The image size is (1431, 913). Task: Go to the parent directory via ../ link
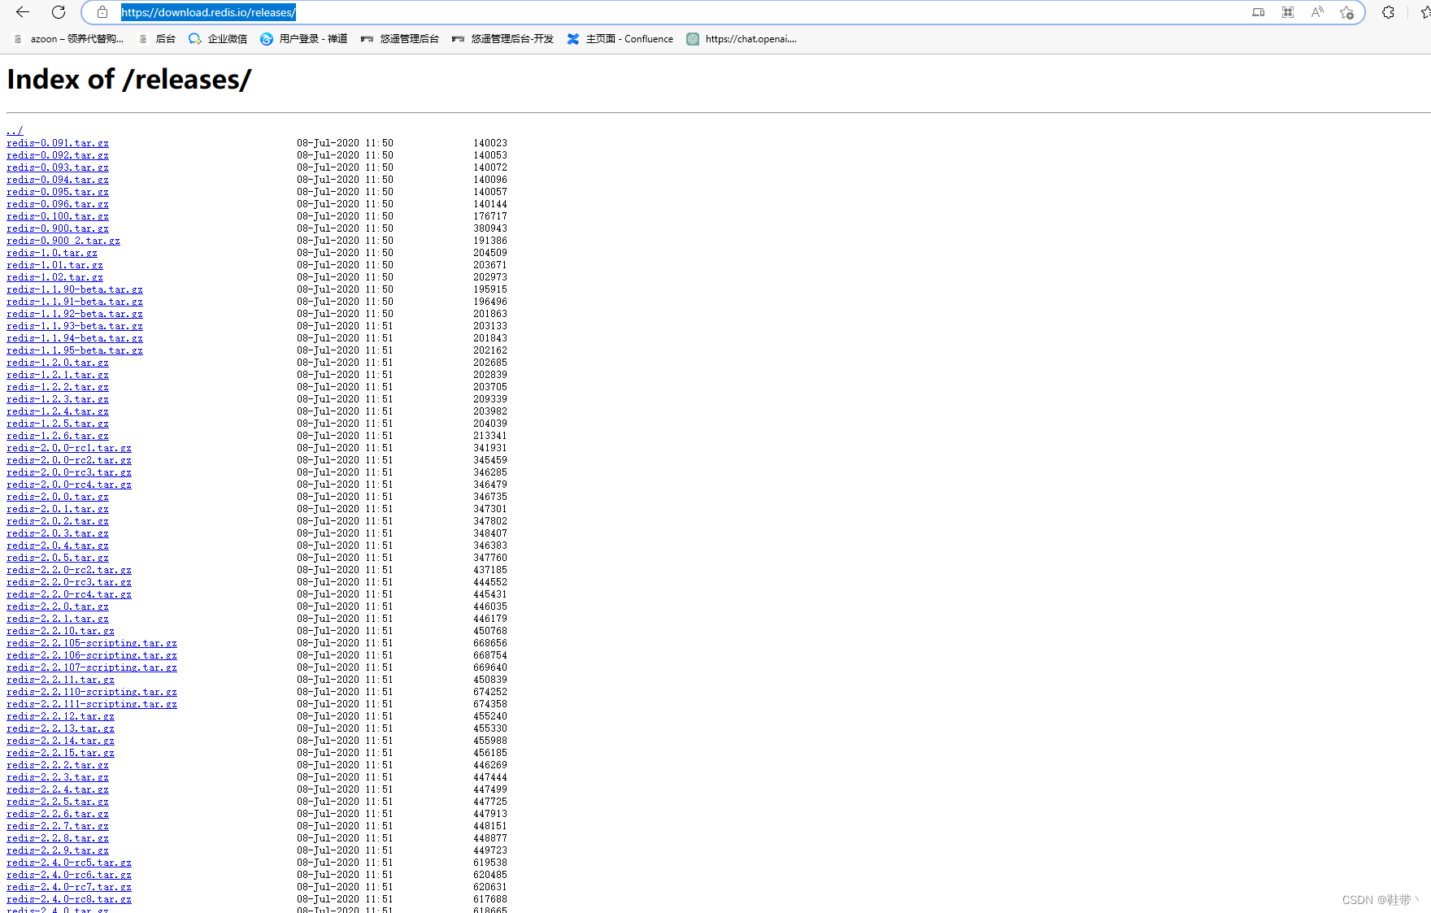click(14, 130)
